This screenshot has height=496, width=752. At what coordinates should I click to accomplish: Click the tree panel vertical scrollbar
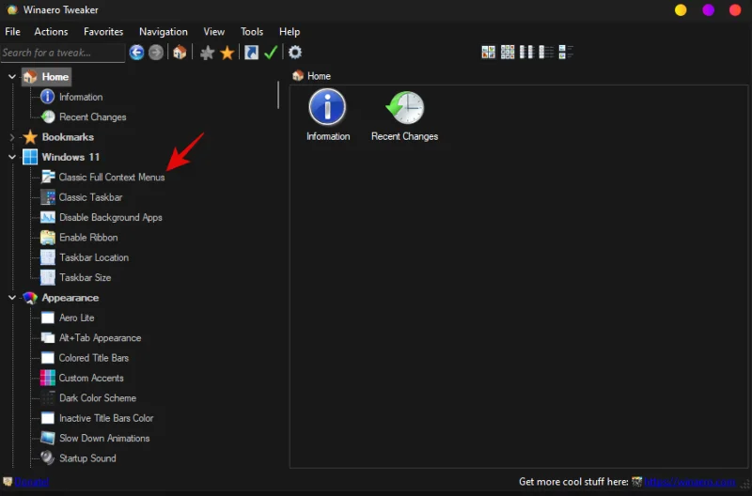coord(278,95)
